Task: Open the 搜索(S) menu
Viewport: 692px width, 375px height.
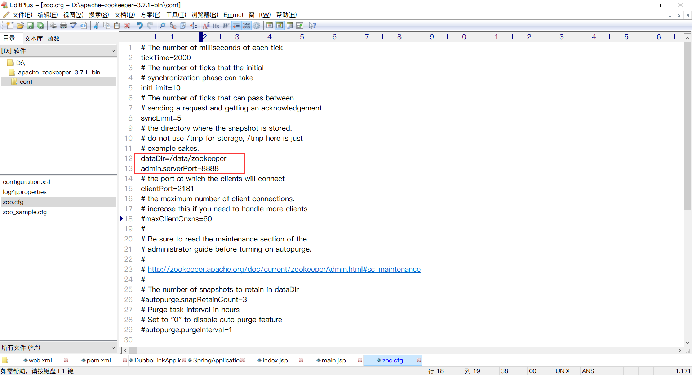Action: (x=99, y=15)
